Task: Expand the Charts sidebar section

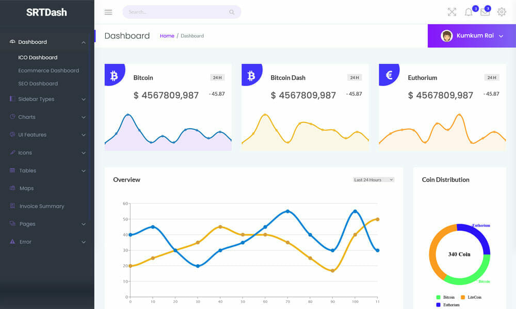Action: pyautogui.click(x=46, y=117)
